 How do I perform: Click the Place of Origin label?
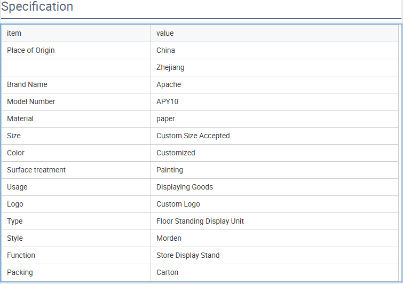tap(31, 50)
